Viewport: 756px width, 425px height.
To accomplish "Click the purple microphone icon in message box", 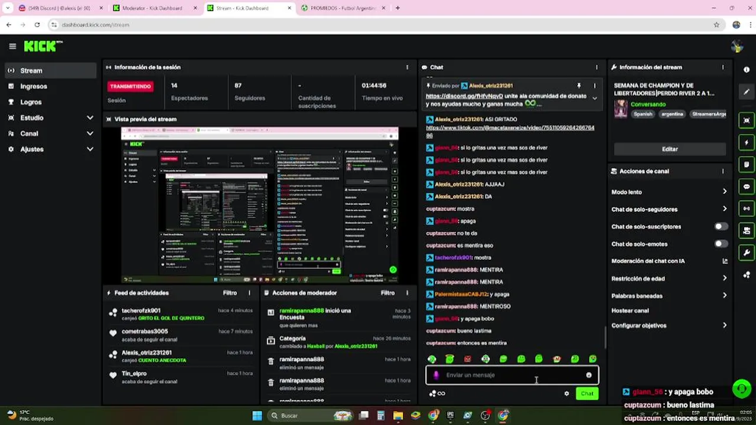I will (x=436, y=375).
